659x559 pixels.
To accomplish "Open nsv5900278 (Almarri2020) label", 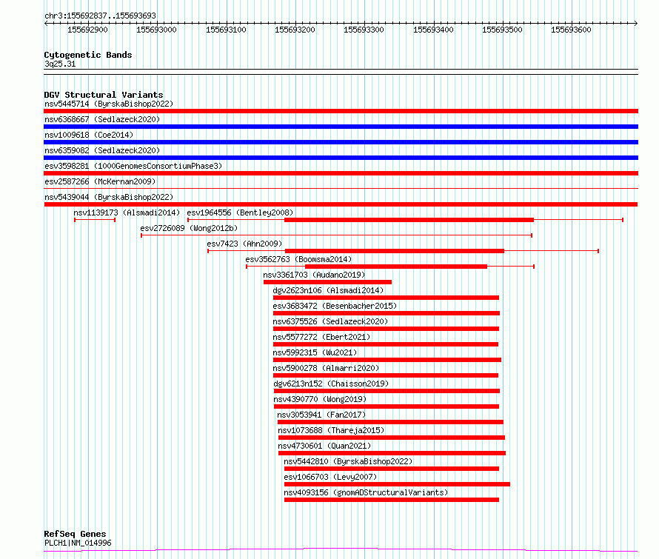I will (326, 368).
